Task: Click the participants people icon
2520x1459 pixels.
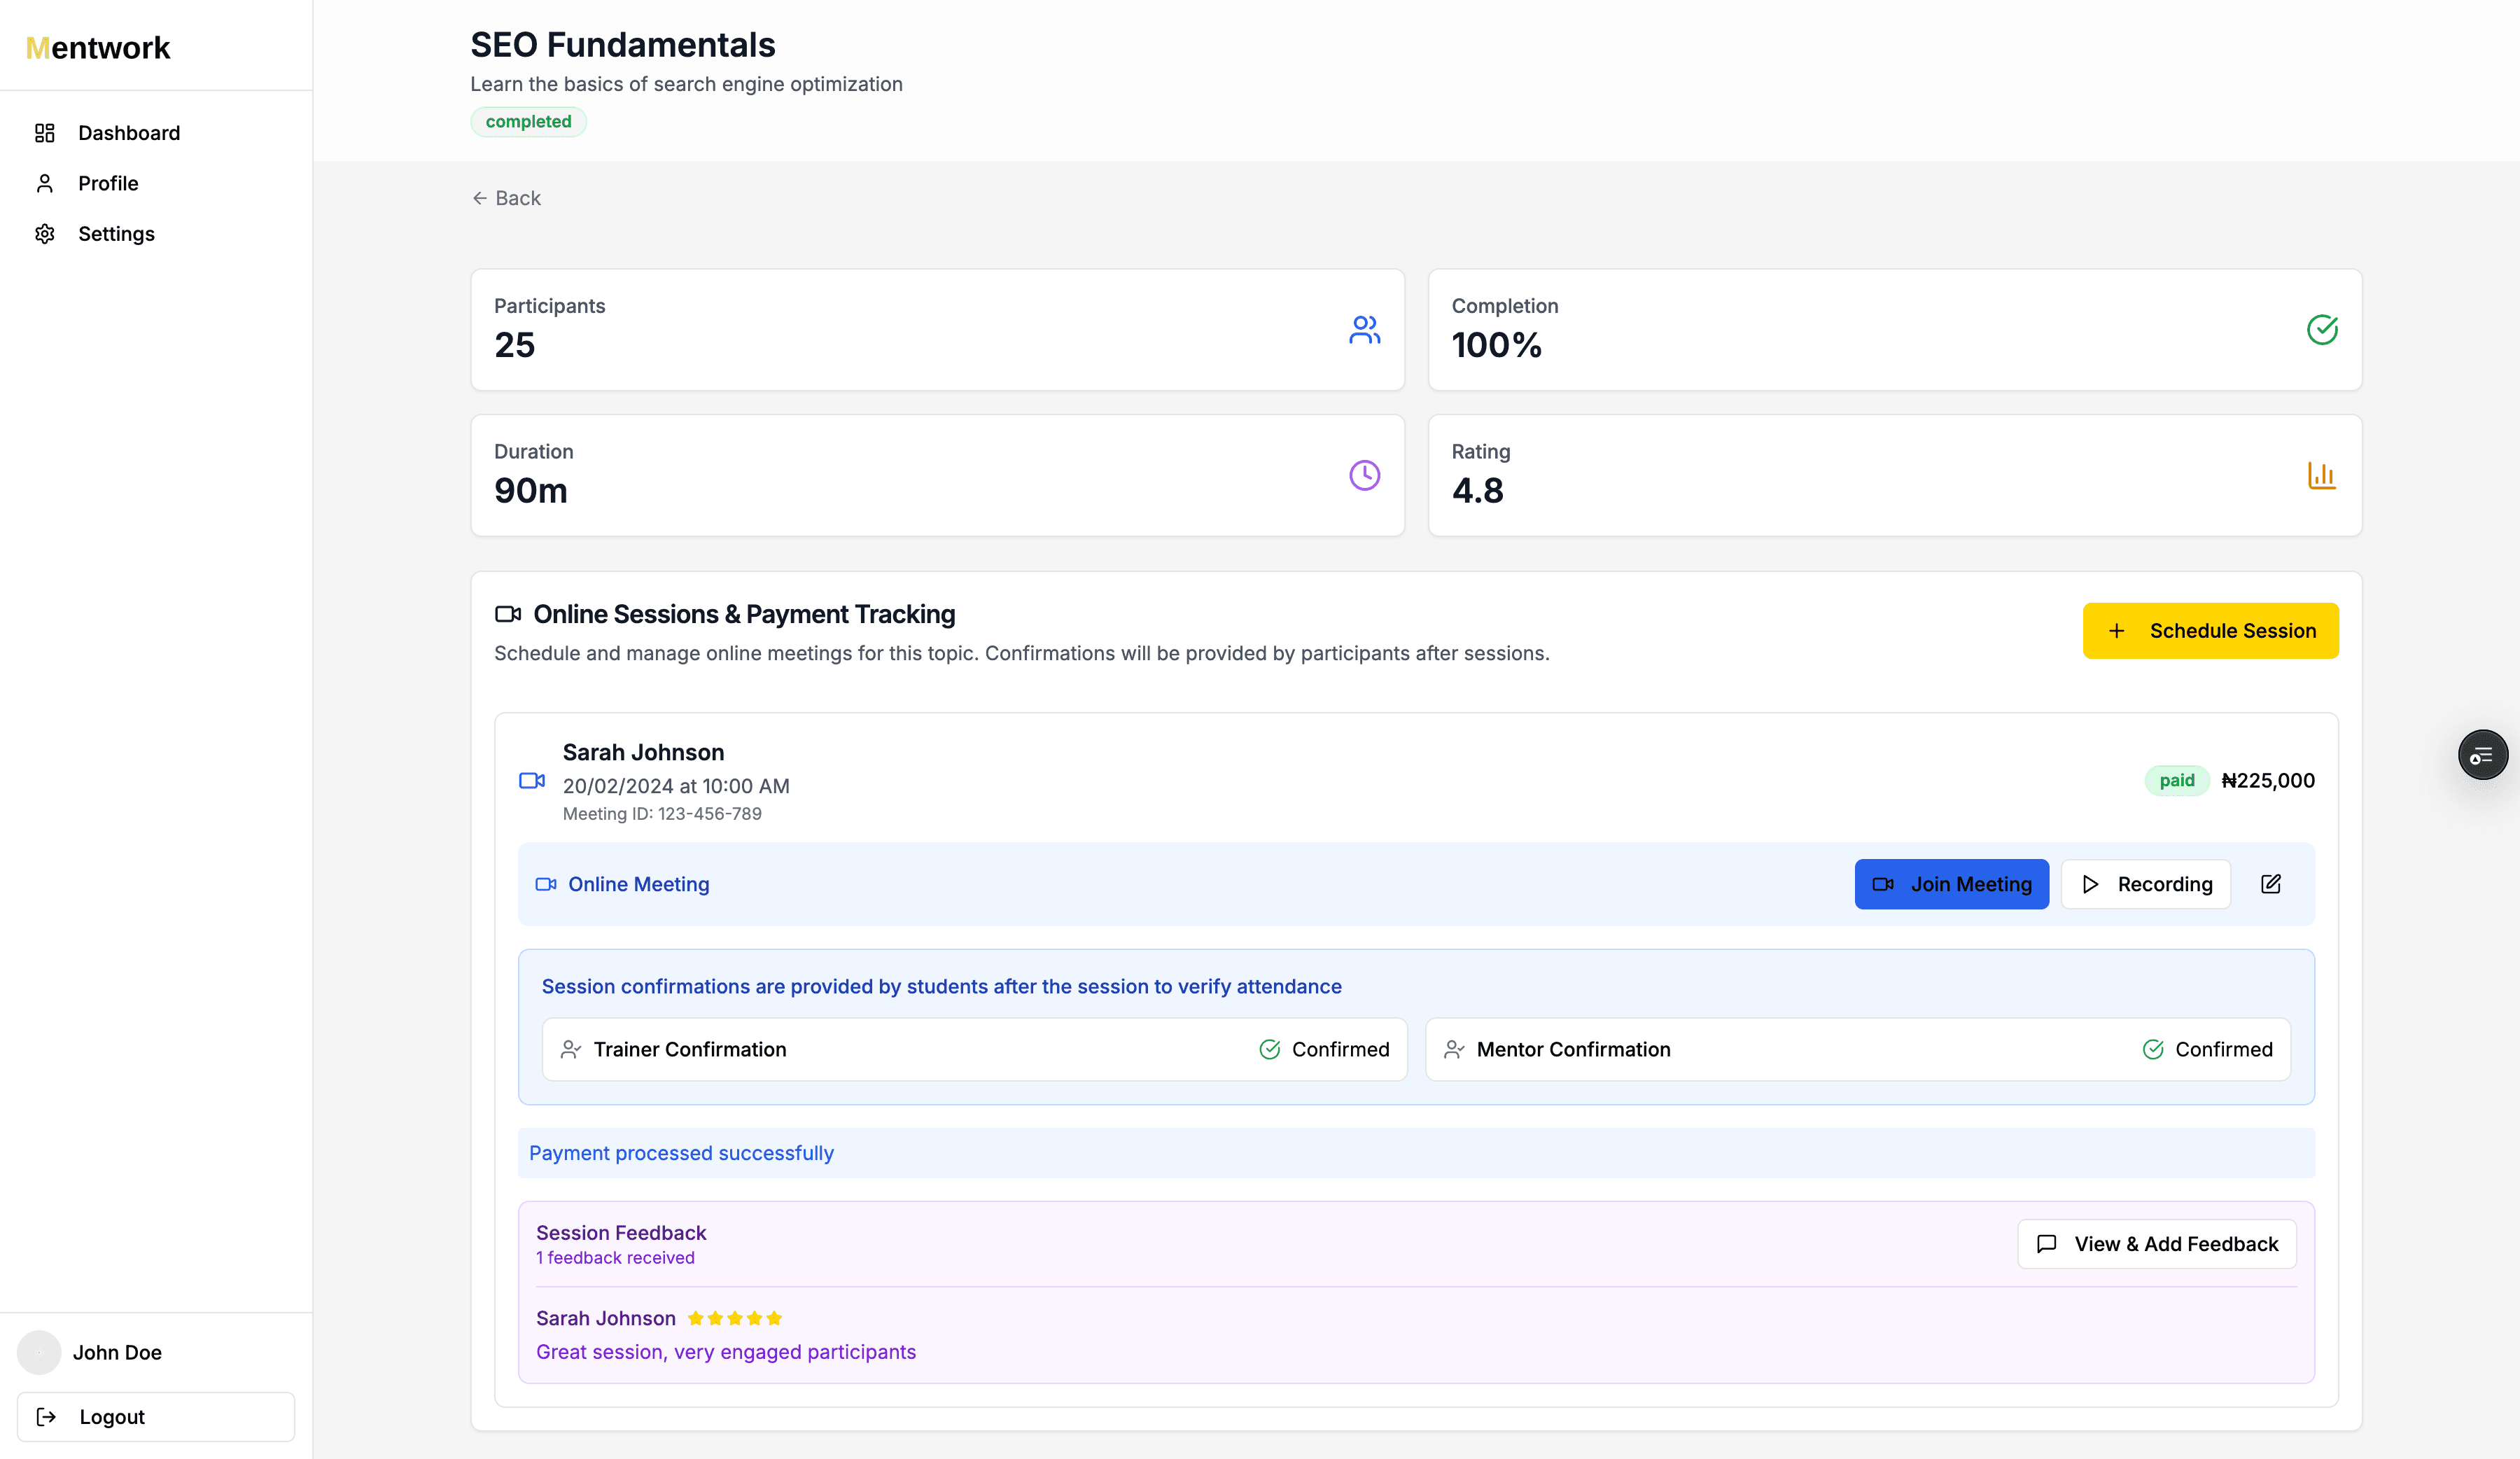Action: 1364,330
